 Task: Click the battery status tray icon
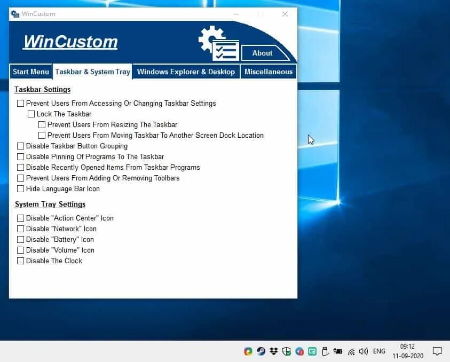point(338,351)
